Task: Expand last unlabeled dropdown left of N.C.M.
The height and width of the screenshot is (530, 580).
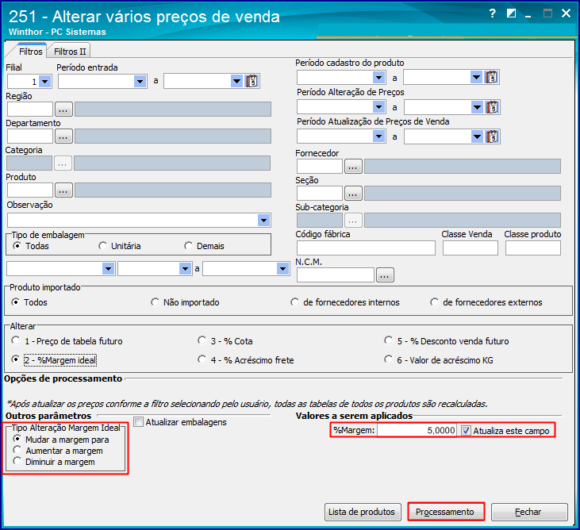Action: (x=282, y=269)
